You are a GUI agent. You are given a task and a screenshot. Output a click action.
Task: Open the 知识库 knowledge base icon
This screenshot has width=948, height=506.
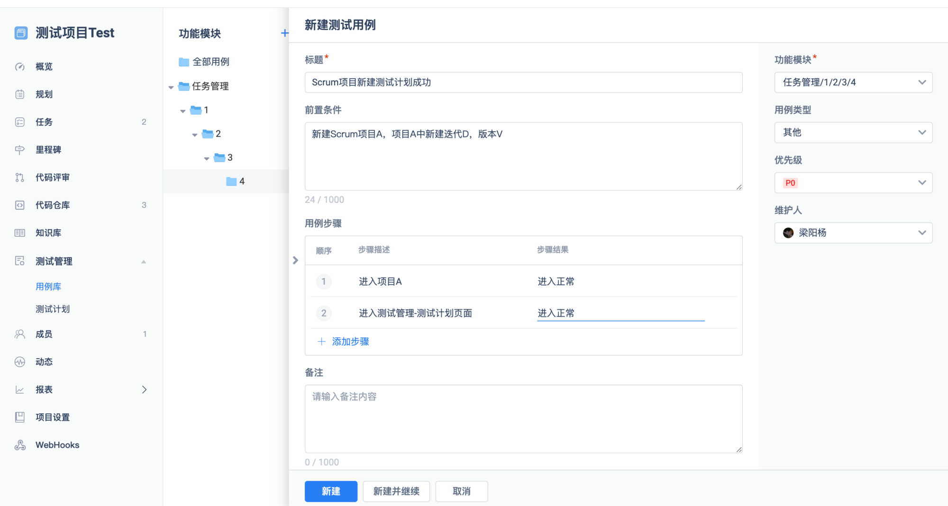(x=20, y=233)
